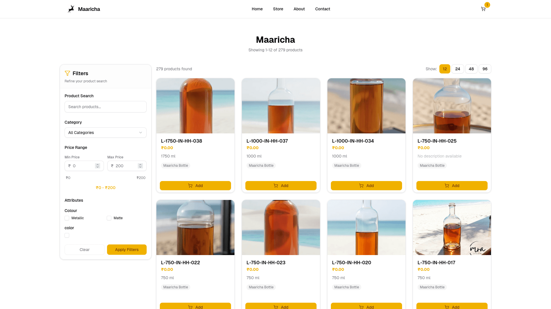The image size is (551, 309).
Task: Open the shopping cart
Action: 483,9
